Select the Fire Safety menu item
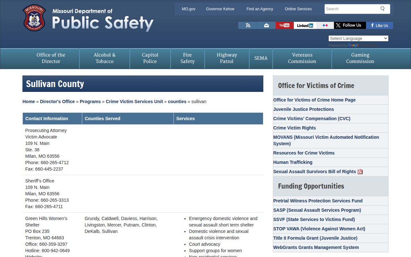The image size is (411, 257). pyautogui.click(x=188, y=58)
